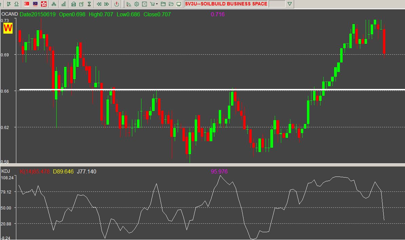Click the satellite dish icon
The height and width of the screenshot is (240, 405).
[9, 4]
